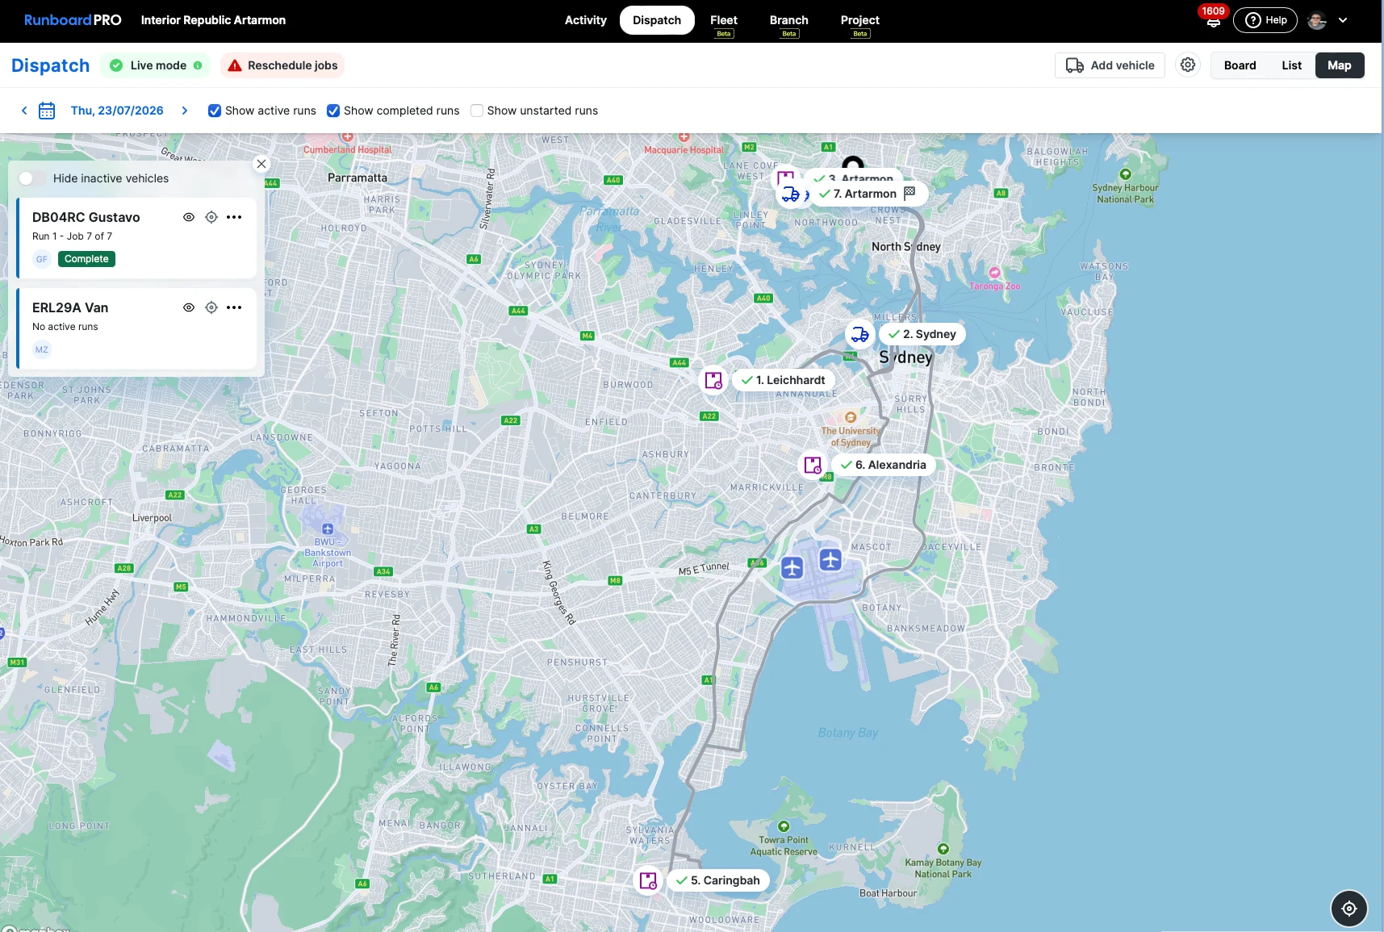The height and width of the screenshot is (932, 1384).
Task: Open more options for DB04RC Gustavo
Action: tap(234, 217)
